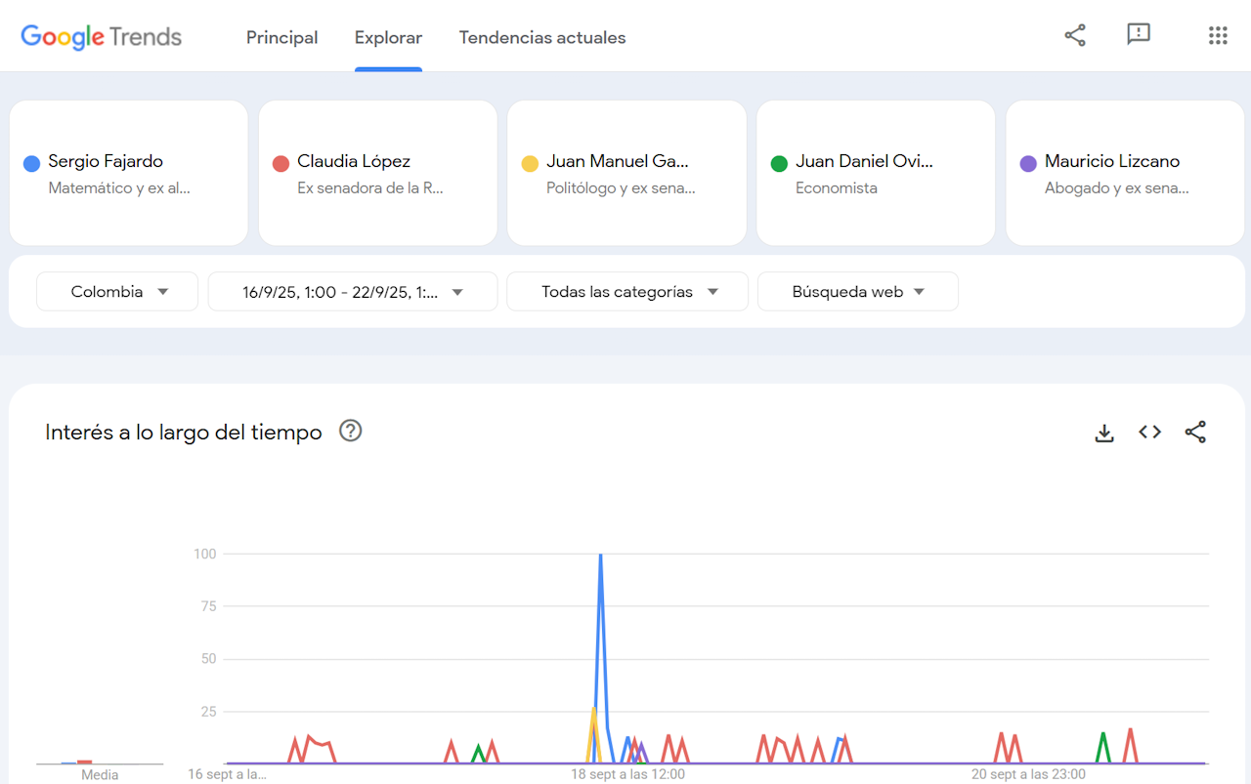1251x784 pixels.
Task: Expand the Colombia region dropdown
Action: (117, 292)
